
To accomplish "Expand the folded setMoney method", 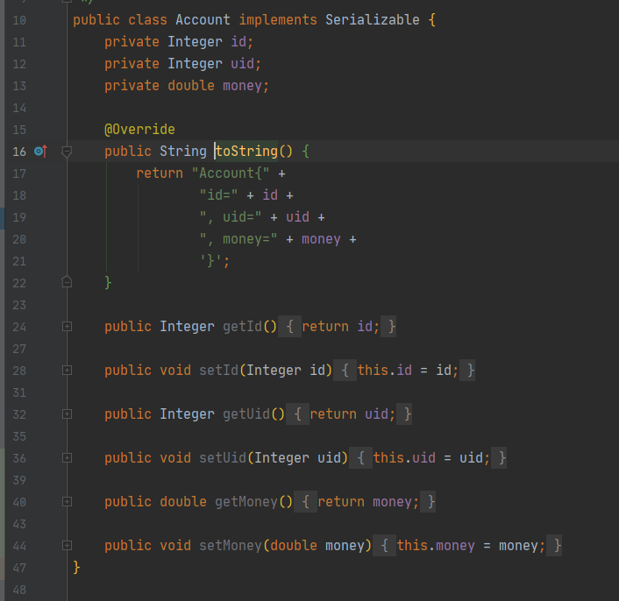I will (x=67, y=545).
